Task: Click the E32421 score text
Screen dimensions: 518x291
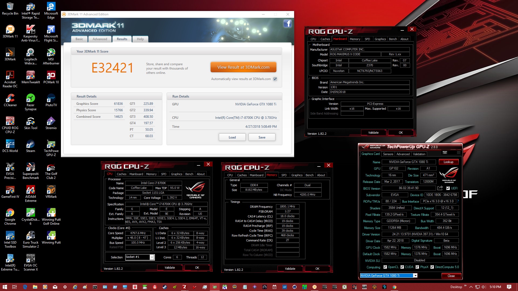Action: [x=113, y=68]
